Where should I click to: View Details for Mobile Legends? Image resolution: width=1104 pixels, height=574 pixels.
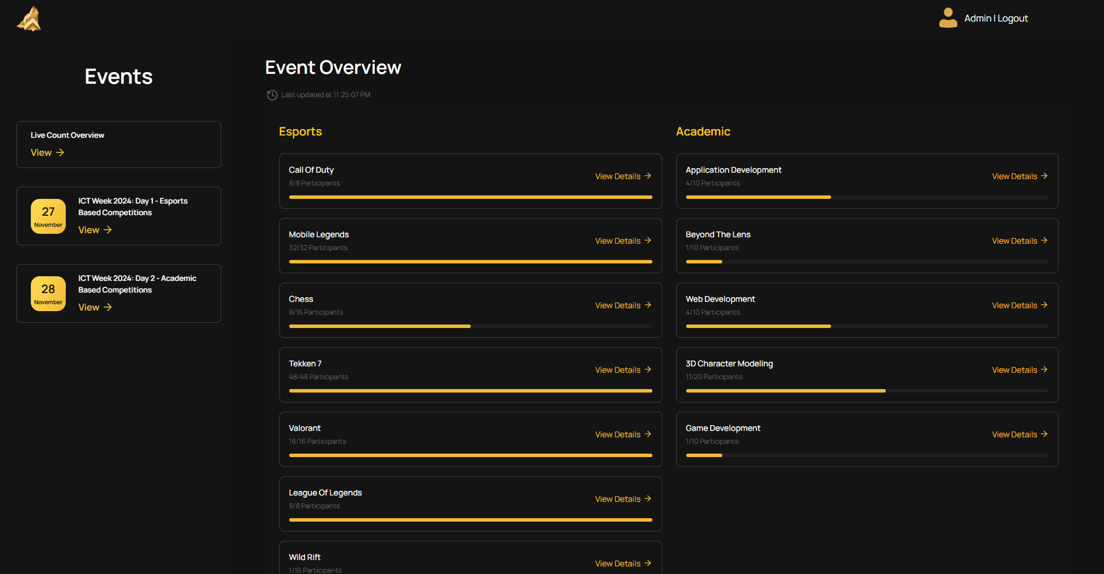point(623,241)
